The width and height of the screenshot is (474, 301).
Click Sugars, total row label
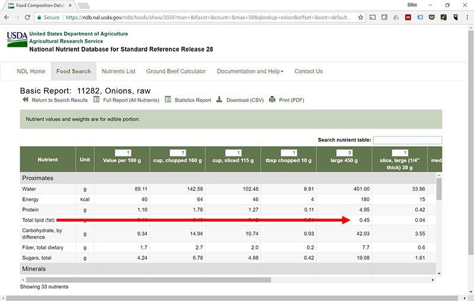coord(37,258)
